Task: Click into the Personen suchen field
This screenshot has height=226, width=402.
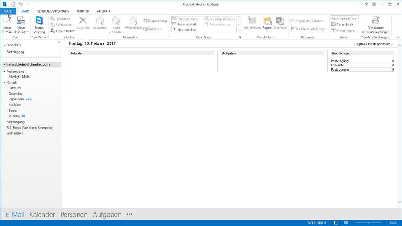Action: (344, 18)
